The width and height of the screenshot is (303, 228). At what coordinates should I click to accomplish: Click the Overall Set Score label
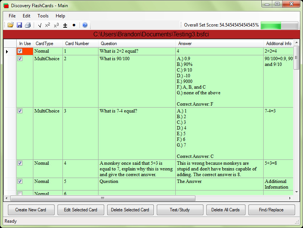coord(221,25)
